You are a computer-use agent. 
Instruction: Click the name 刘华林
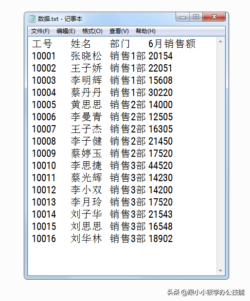tap(86, 239)
